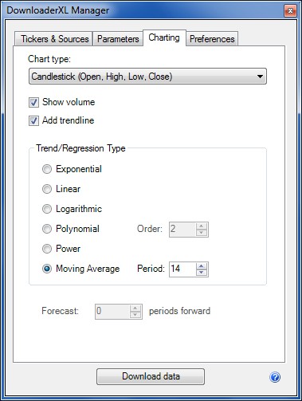Screen dimensions: 302x401
Task: Open the Parameters tab
Action: (118, 39)
